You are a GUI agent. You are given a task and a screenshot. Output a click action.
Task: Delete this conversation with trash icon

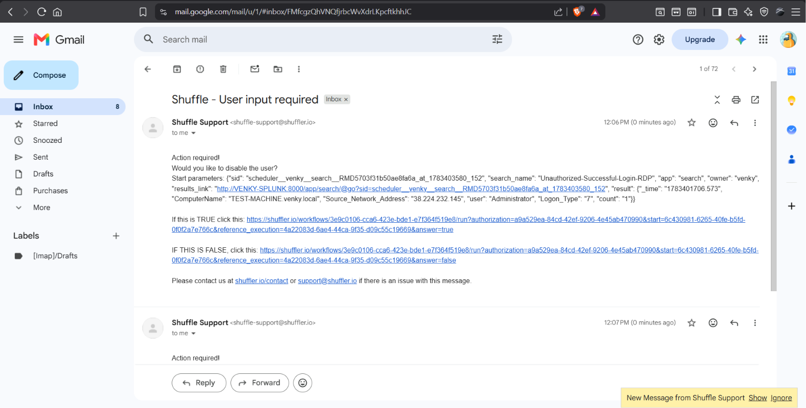point(223,69)
